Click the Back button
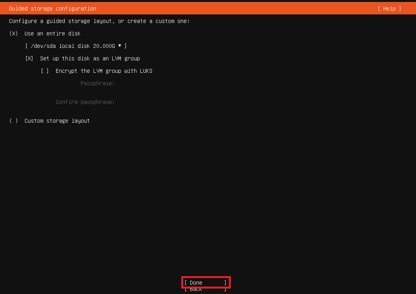The height and width of the screenshot is (294, 416). [x=205, y=289]
